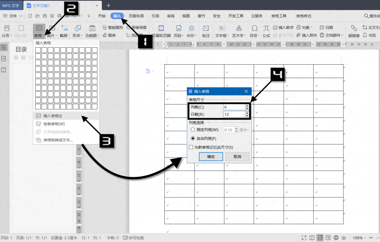
Task: Switch to the 页面布局 ribbon tab
Action: [136, 16]
